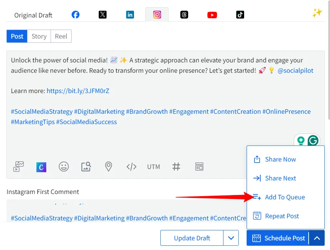Image resolution: width=330 pixels, height=250 pixels.
Task: Switch to the Original Draft tab
Action: pos(33,15)
